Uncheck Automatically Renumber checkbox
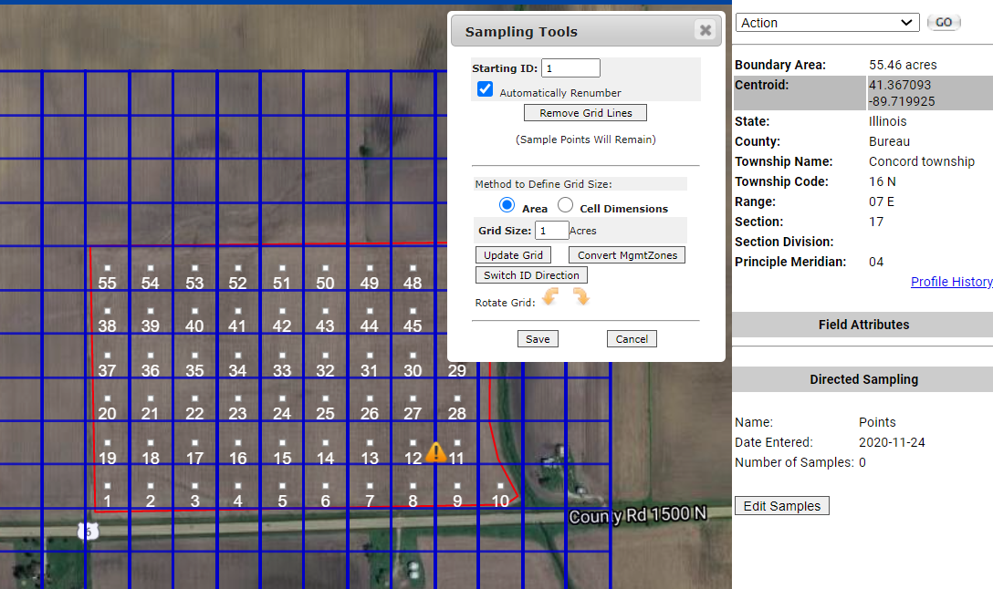The image size is (993, 589). tap(486, 89)
